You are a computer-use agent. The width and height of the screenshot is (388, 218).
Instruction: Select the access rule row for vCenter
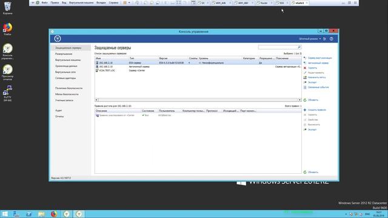198,116
